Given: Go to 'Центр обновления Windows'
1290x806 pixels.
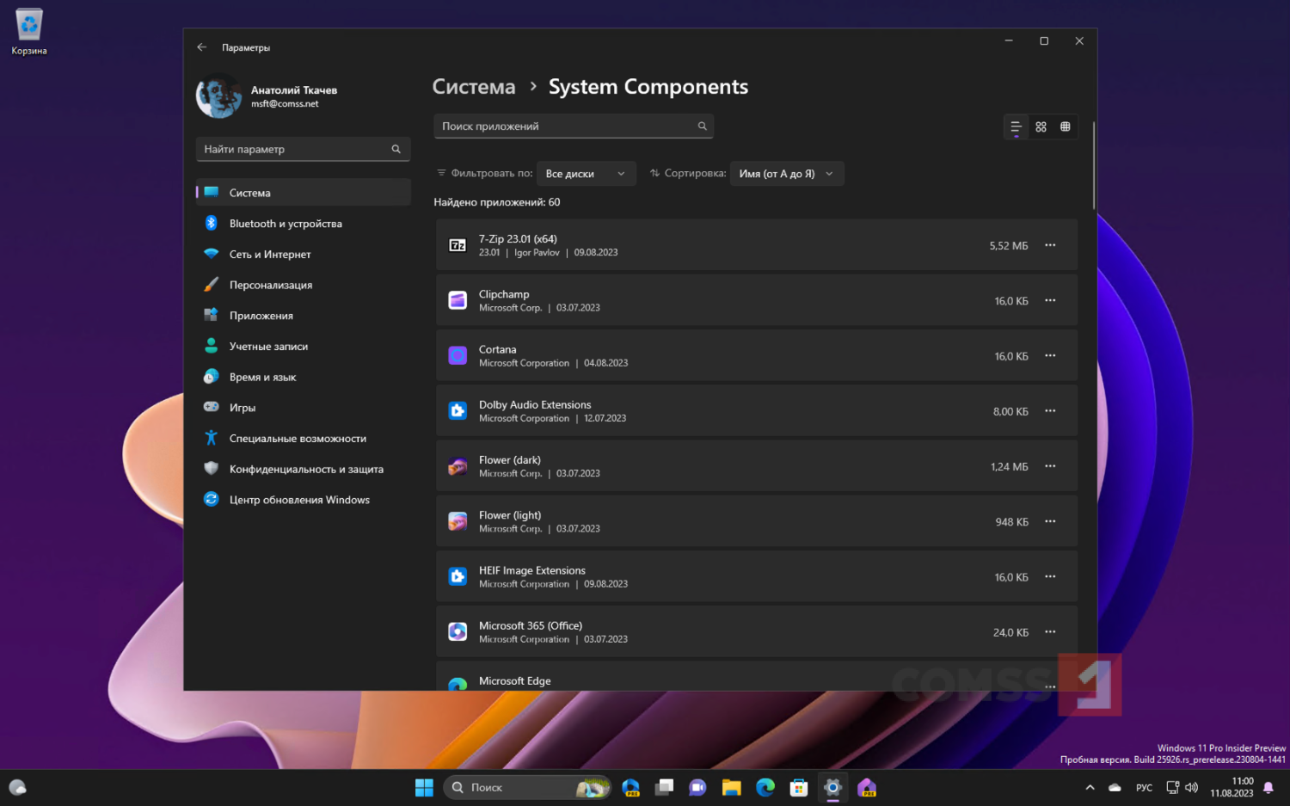Looking at the screenshot, I should click(299, 500).
